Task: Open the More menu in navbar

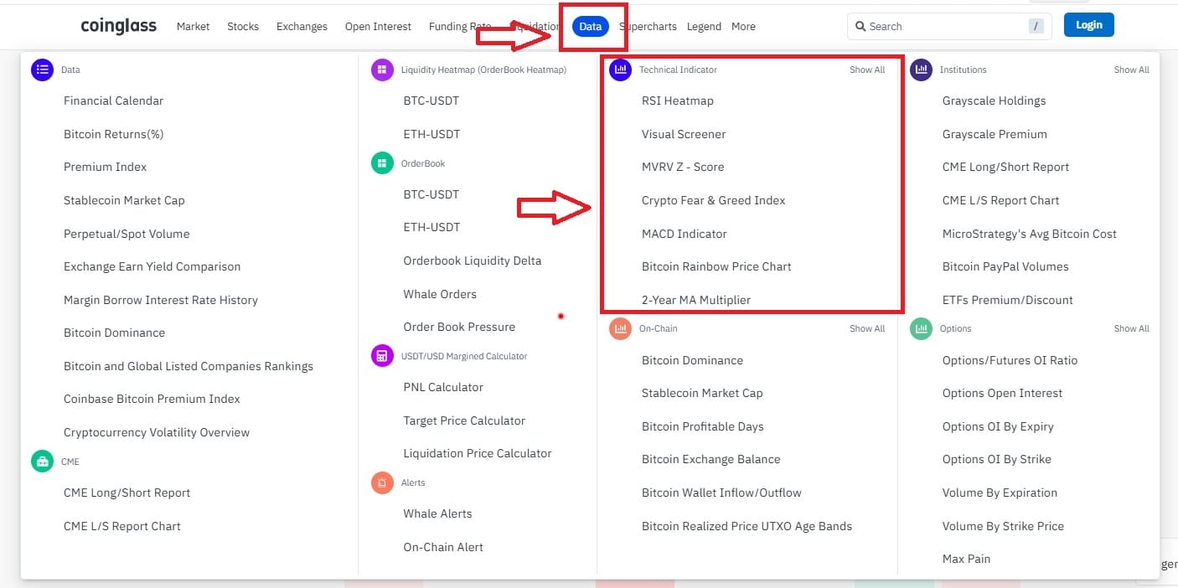Action: [x=743, y=26]
